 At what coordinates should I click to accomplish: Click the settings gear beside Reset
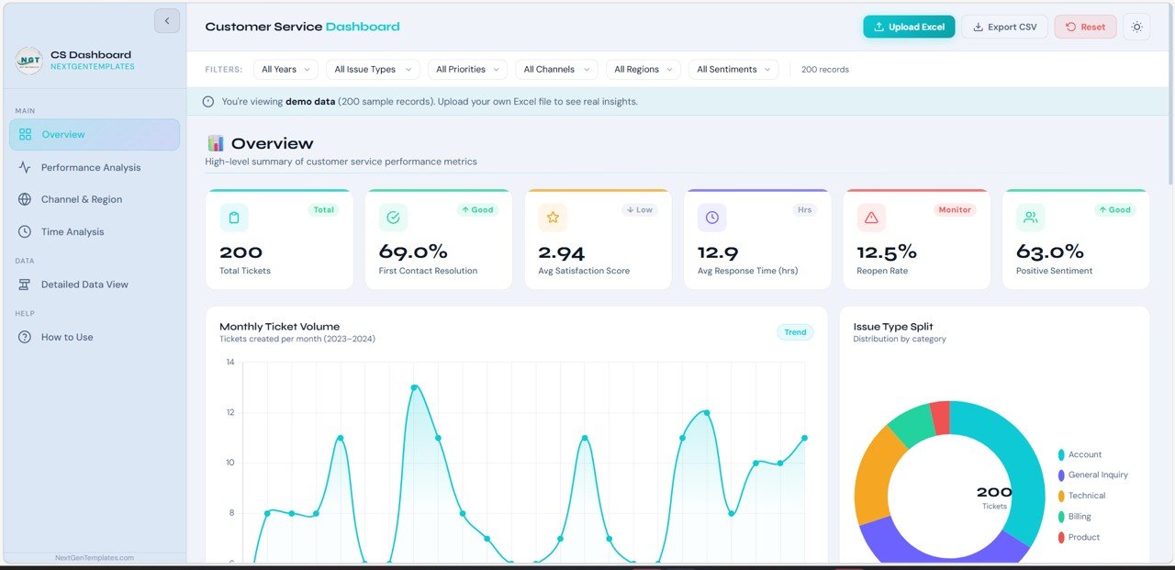[x=1136, y=27]
